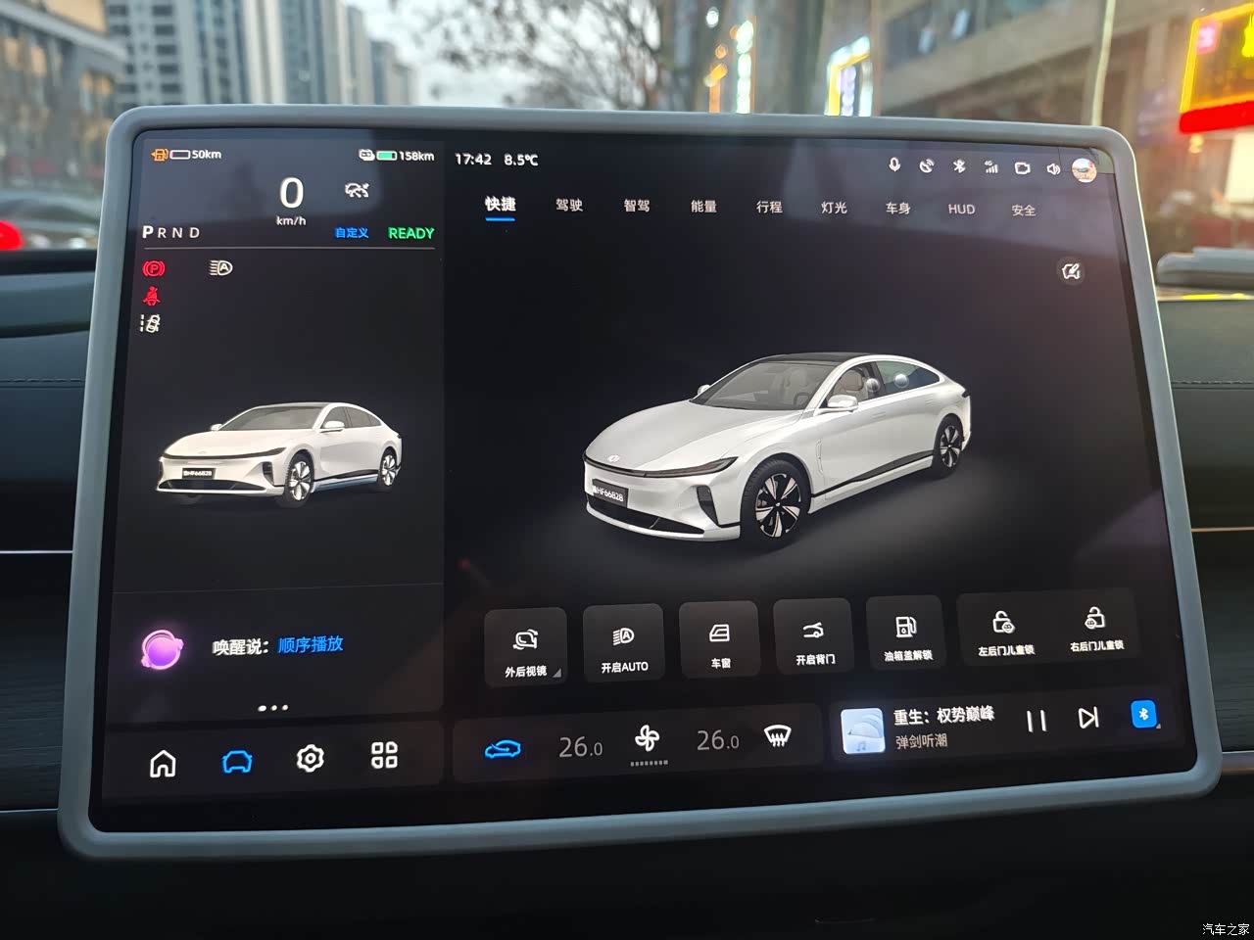Tap the blue car icon in bottom dock

click(x=237, y=761)
